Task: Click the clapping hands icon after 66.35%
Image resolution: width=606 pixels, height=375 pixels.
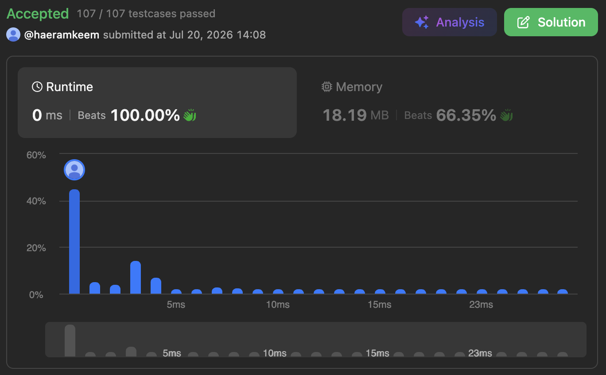Action: [506, 115]
